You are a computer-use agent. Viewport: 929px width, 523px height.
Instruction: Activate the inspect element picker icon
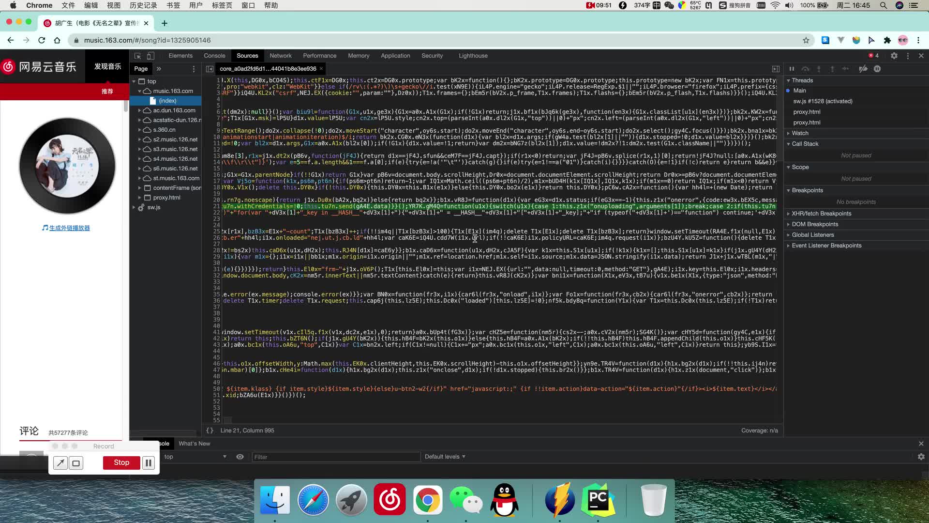pos(137,56)
